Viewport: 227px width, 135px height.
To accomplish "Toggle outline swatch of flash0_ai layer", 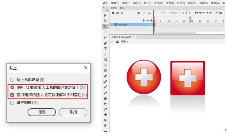I will point(144,25).
